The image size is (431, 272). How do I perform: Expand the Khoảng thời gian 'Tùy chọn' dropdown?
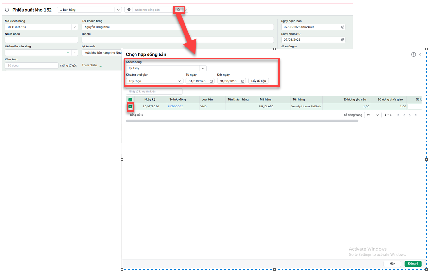coord(180,81)
